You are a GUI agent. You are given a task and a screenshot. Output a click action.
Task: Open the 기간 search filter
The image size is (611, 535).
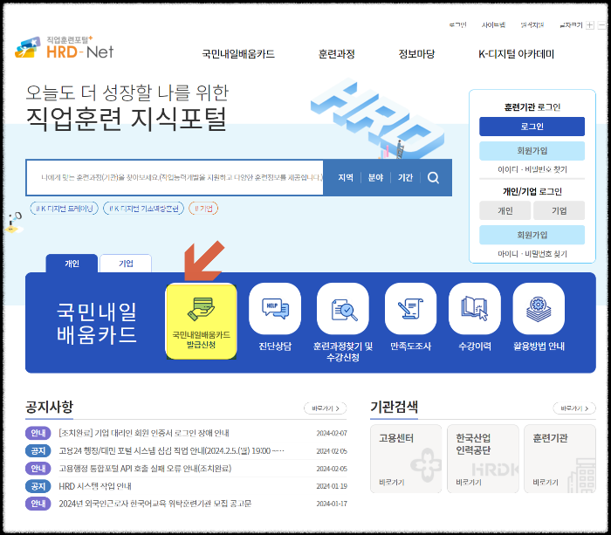[405, 178]
